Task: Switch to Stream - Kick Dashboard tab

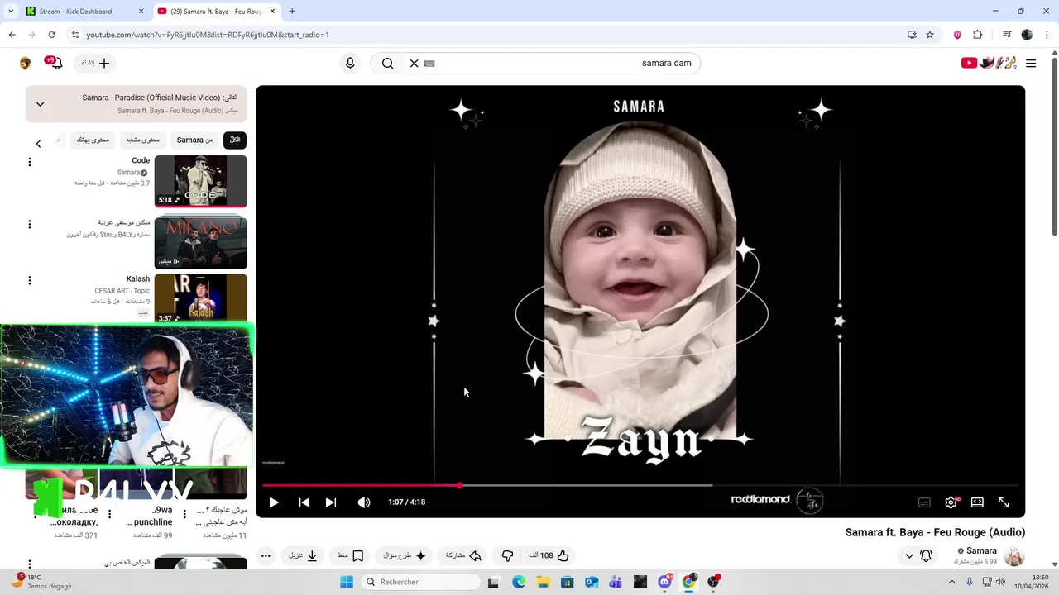Action: [x=84, y=12]
